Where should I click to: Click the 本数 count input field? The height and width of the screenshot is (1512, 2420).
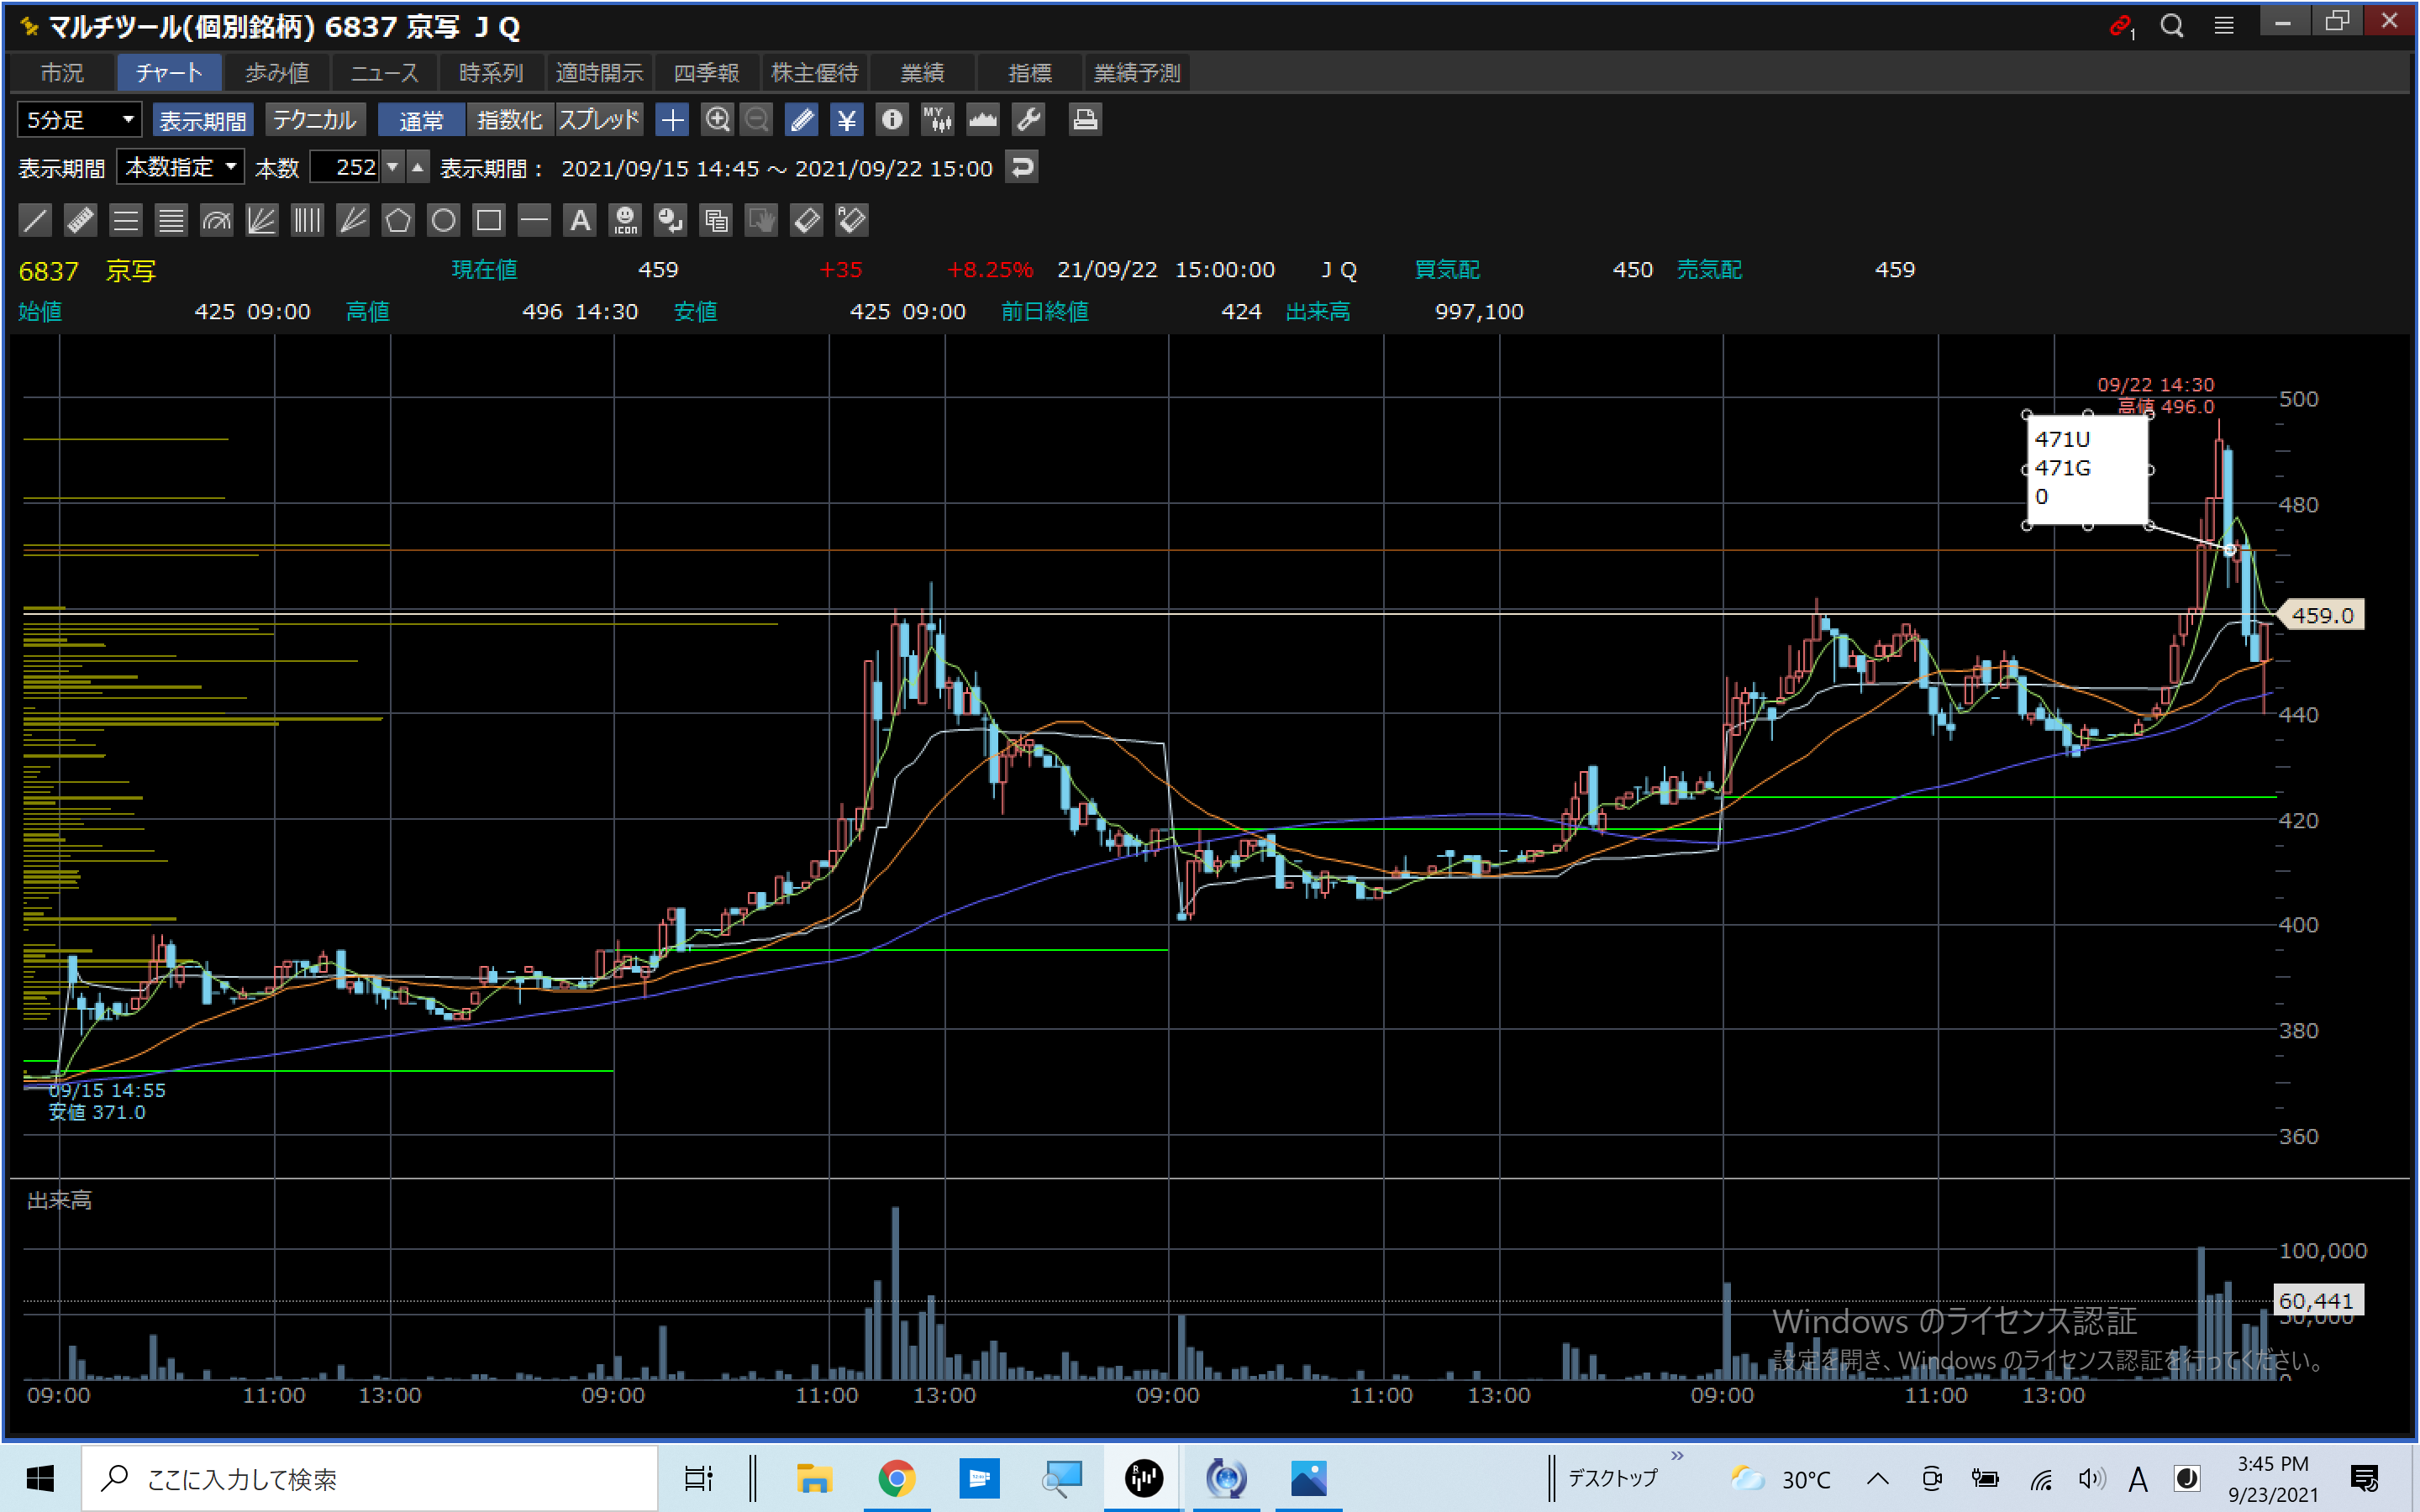(345, 167)
